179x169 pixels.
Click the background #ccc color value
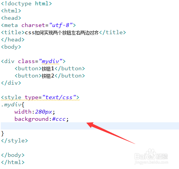[x=59, y=119]
